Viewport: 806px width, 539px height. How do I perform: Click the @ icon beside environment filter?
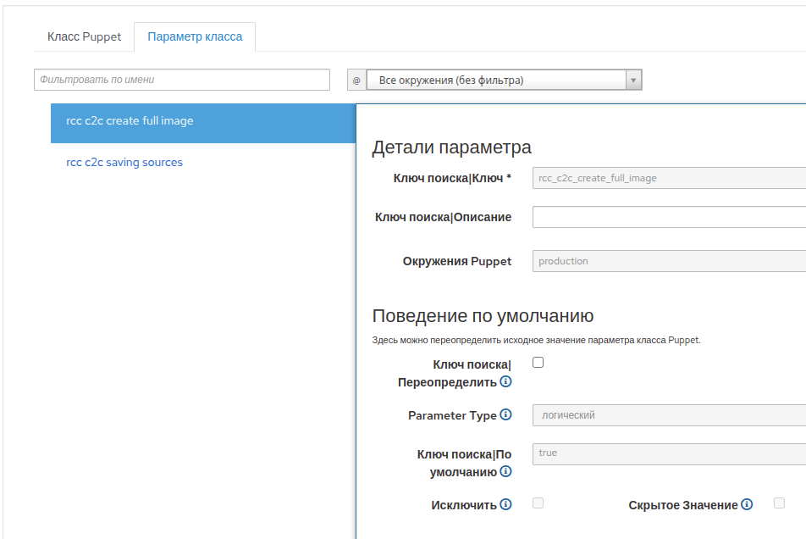356,81
